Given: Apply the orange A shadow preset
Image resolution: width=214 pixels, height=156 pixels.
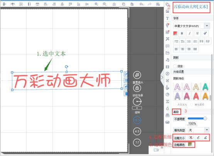Looking at the screenshot, I should tap(205, 96).
